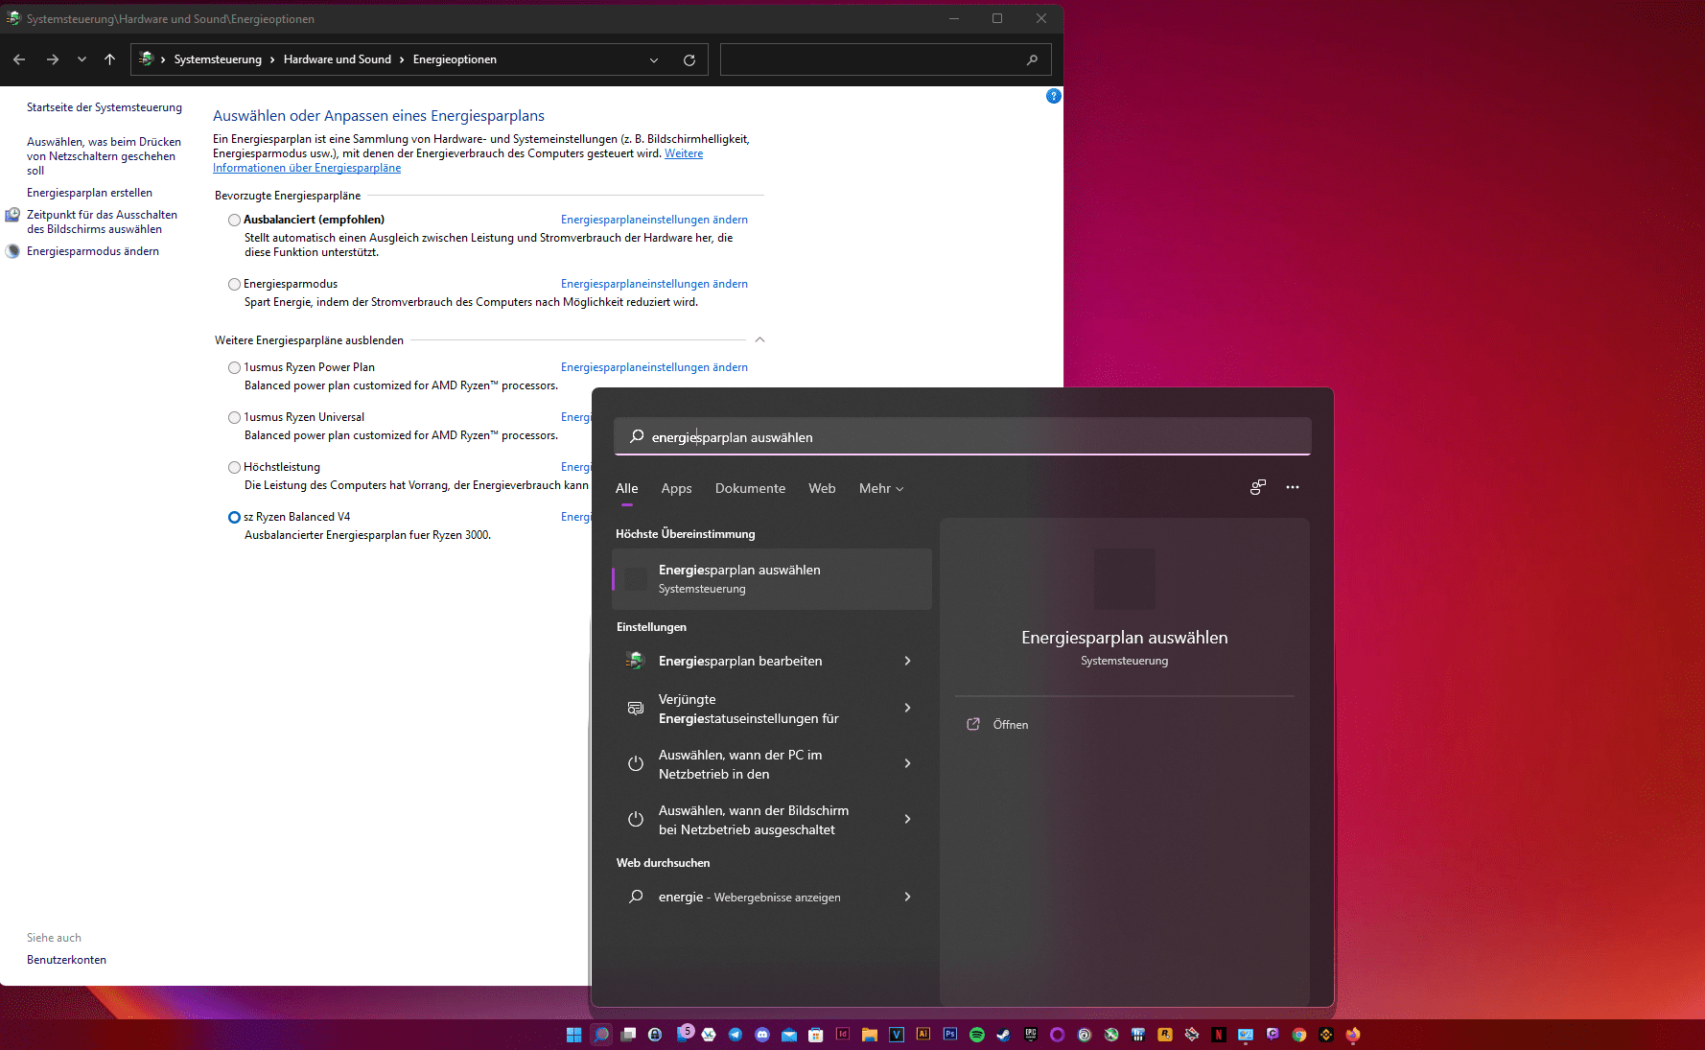
Task: Select 1usmus Ryzen Universal plan
Action: pos(234,417)
